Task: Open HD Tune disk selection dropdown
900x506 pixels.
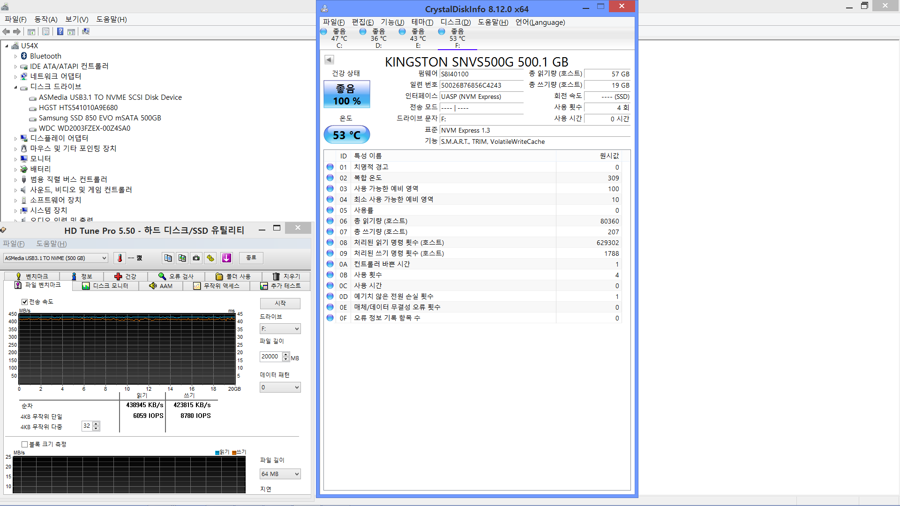Action: tap(56, 258)
